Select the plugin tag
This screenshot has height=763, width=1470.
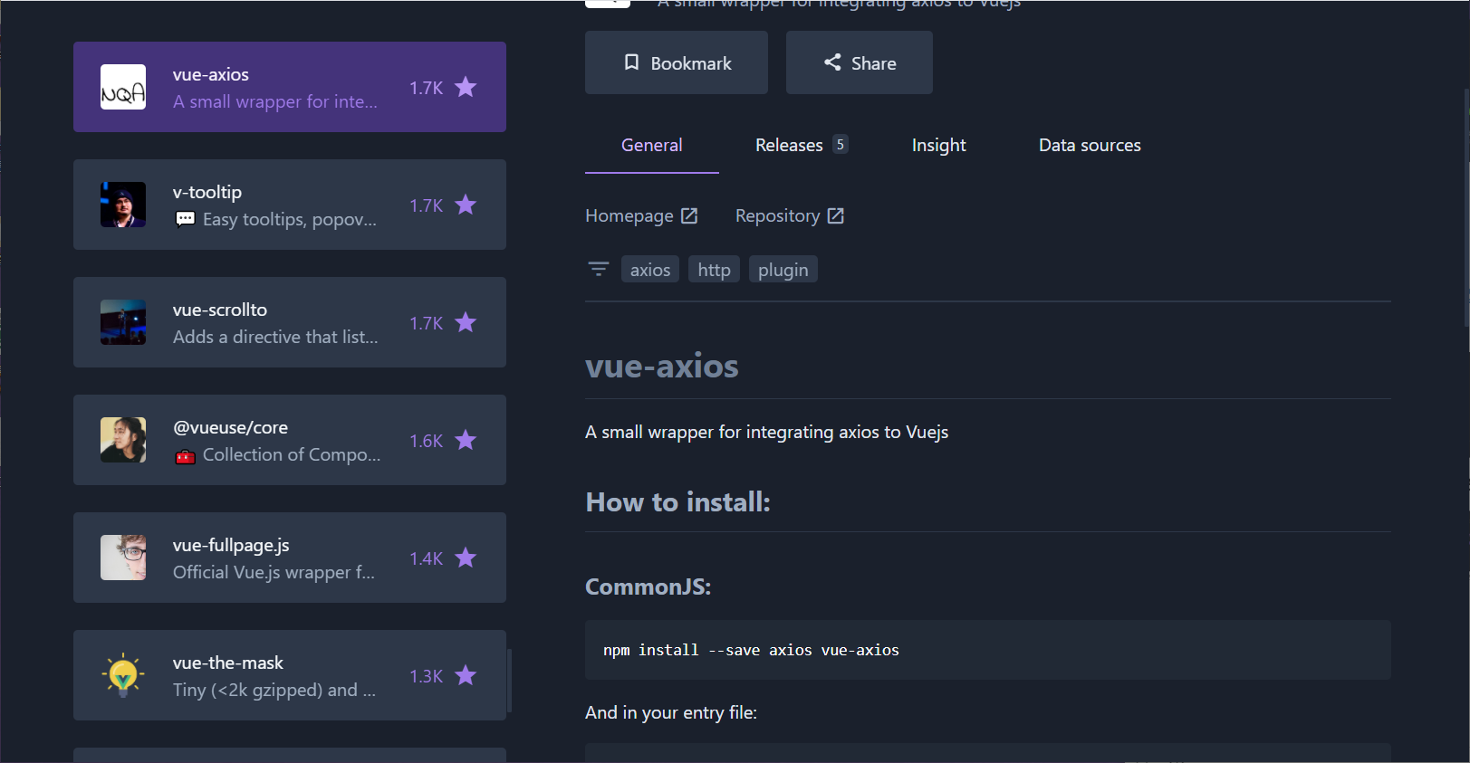783,270
